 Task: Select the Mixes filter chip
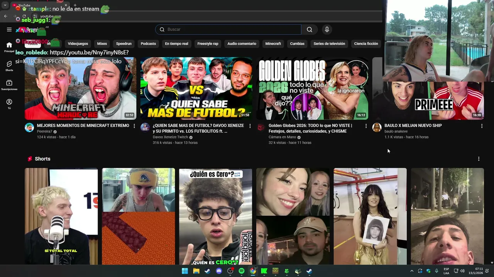pyautogui.click(x=102, y=44)
